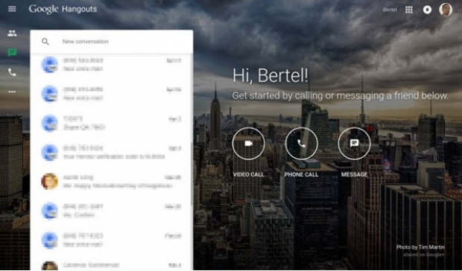Open the hamburger main menu
Screen dimensions: 462x271
(12, 9)
